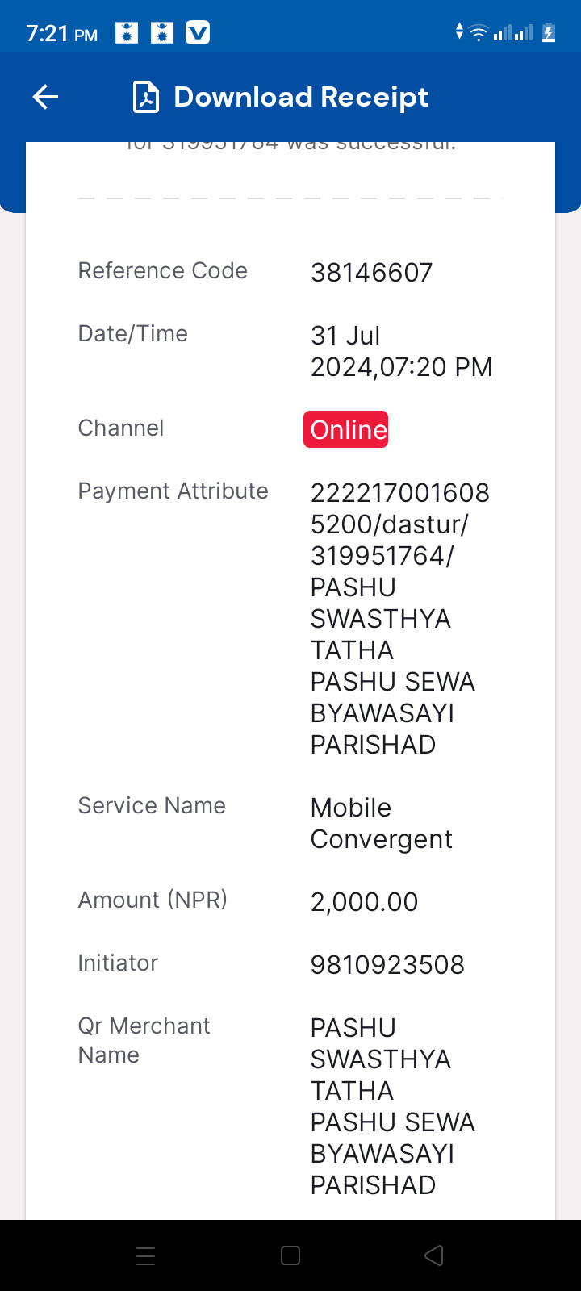Tap the Mobile Convergent service name

(382, 823)
